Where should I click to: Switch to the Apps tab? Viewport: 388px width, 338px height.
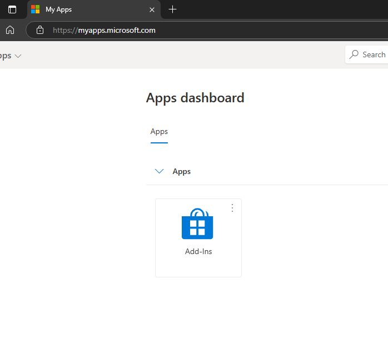click(159, 131)
